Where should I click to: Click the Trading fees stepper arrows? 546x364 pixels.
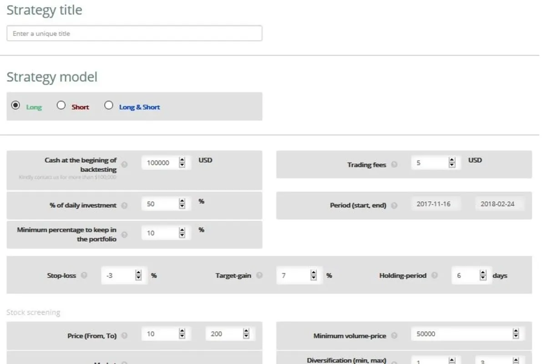pyautogui.click(x=452, y=162)
